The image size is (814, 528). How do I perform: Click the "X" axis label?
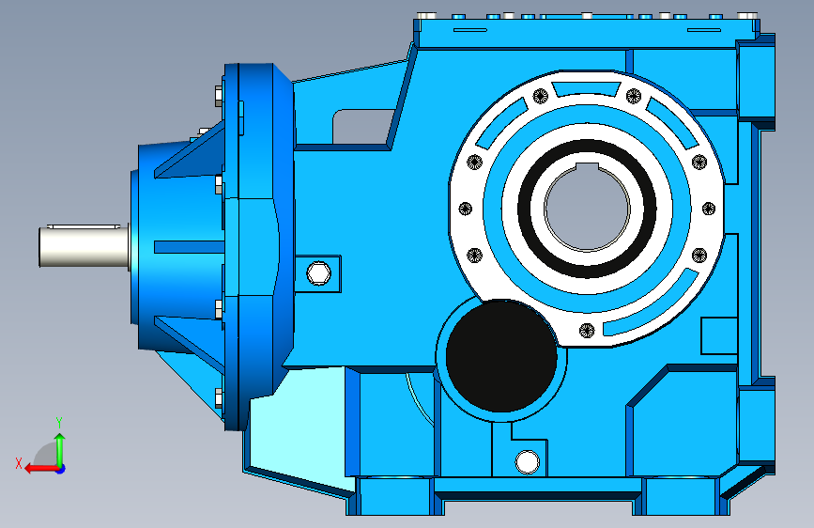click(19, 463)
